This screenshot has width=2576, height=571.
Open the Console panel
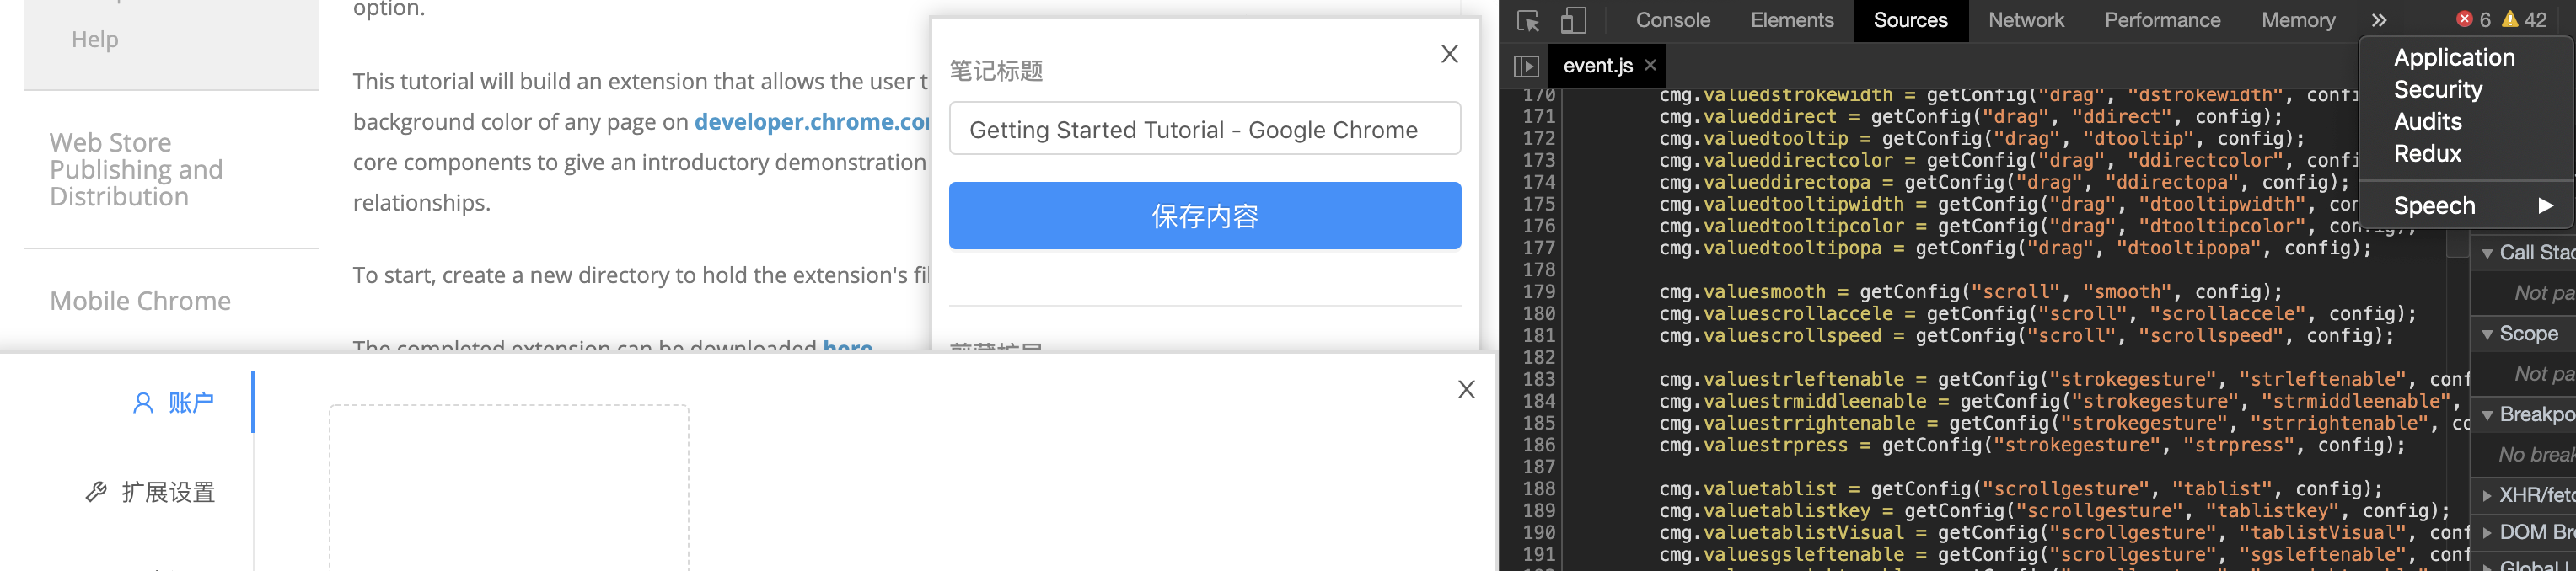click(1672, 20)
